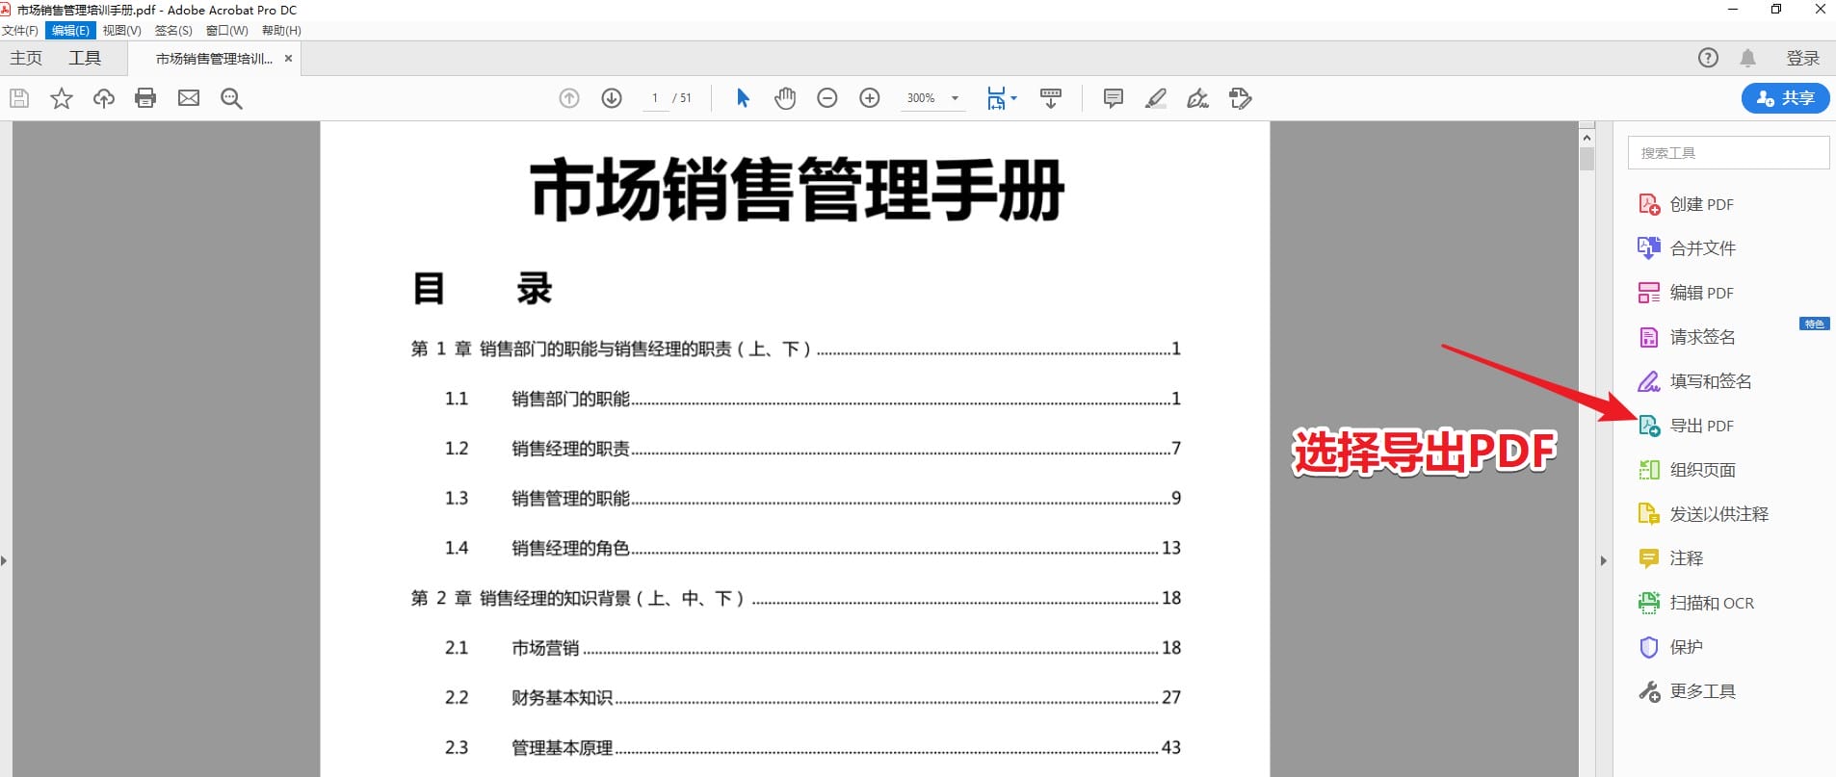
Task: Click TOC entry 2.2 财务基本知识
Action: tap(812, 697)
